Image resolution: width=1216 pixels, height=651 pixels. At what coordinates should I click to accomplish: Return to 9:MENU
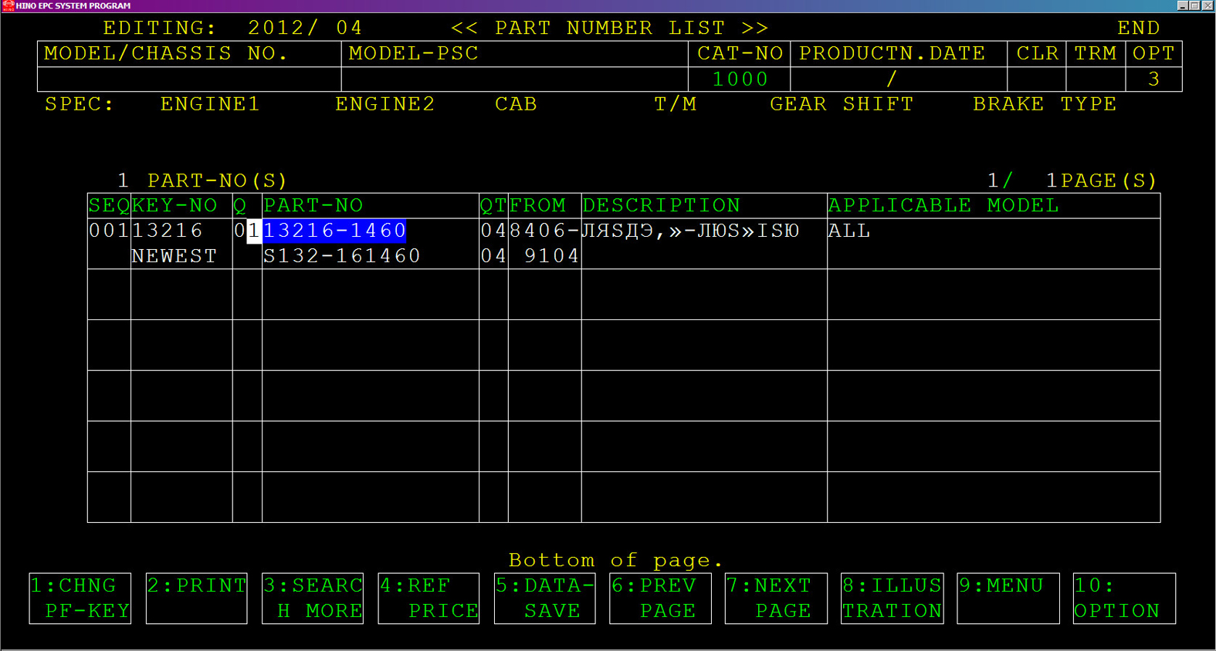1008,598
